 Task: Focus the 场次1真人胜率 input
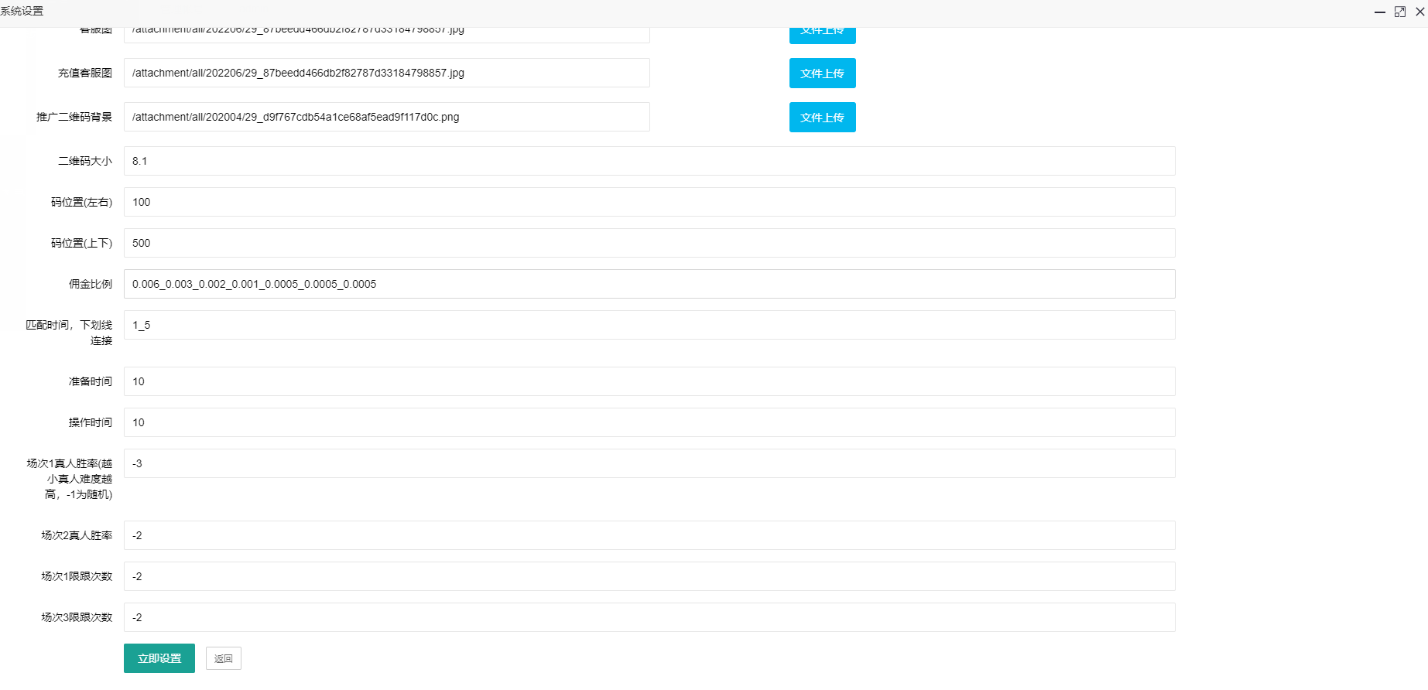(x=649, y=463)
